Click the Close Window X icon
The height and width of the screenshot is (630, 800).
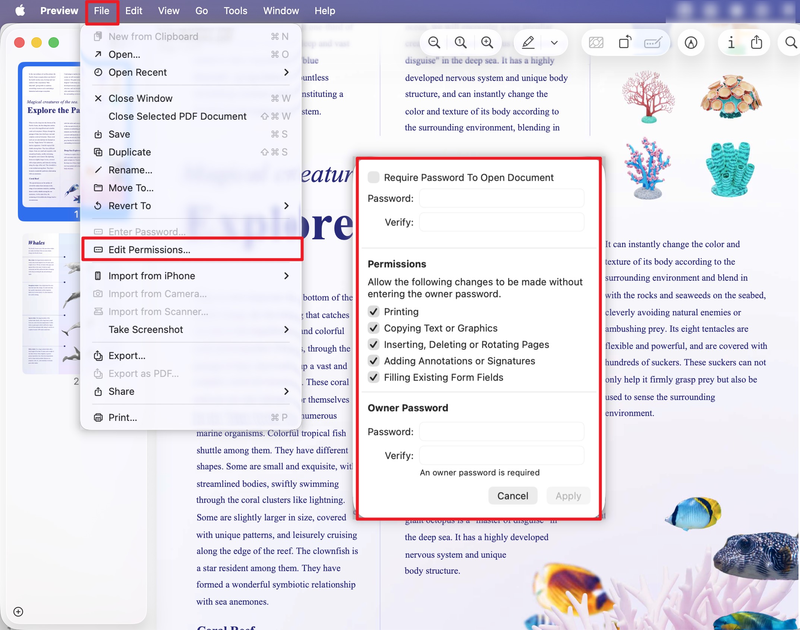point(98,98)
